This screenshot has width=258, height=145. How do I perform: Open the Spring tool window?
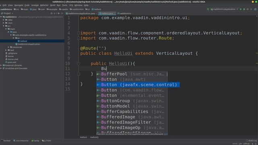tap(35, 141)
